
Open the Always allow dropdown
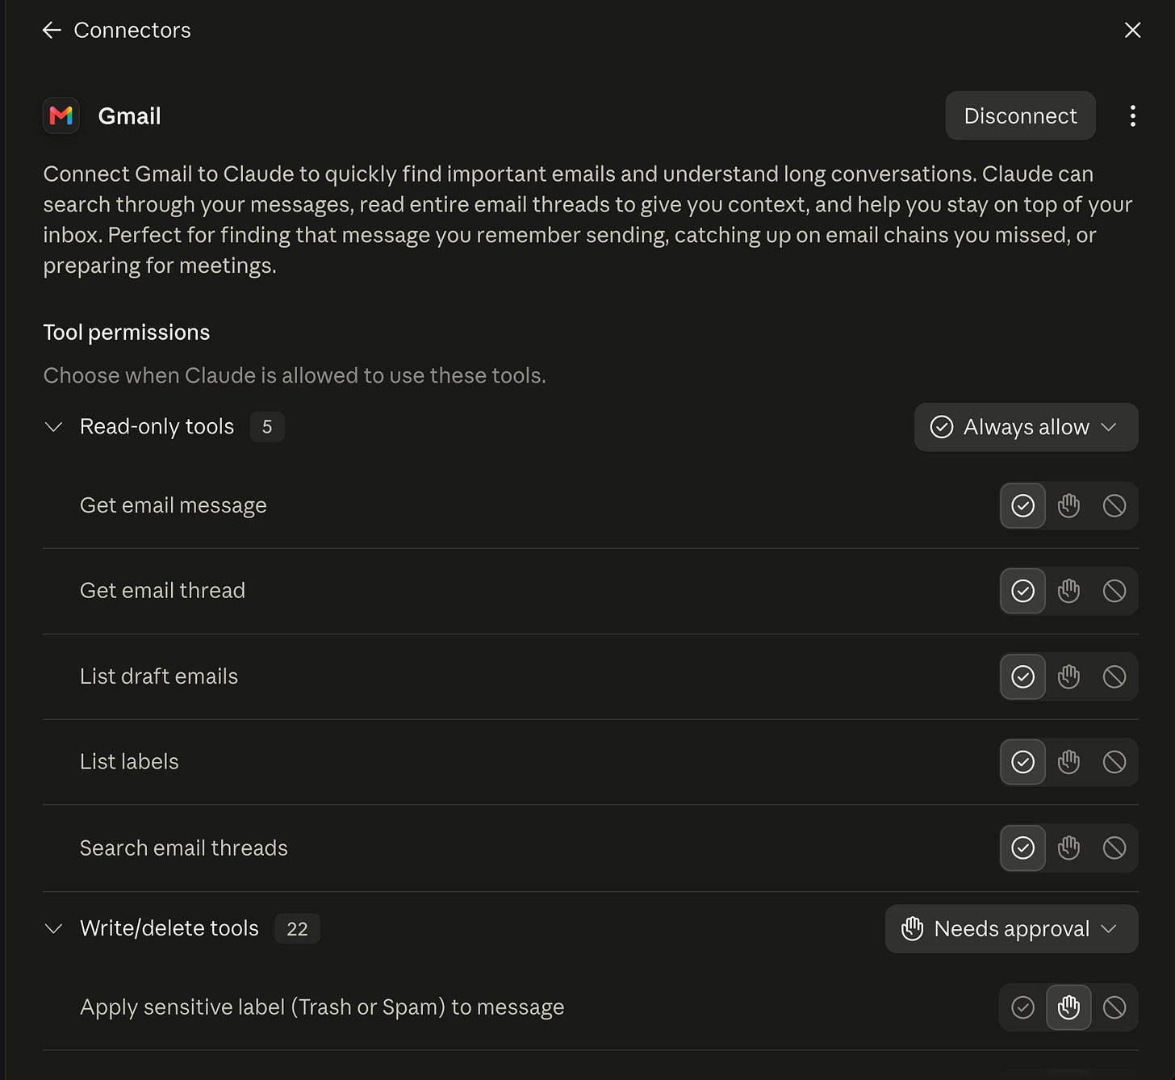(x=1026, y=427)
